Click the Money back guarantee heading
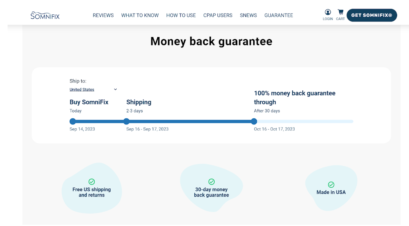 (x=211, y=41)
